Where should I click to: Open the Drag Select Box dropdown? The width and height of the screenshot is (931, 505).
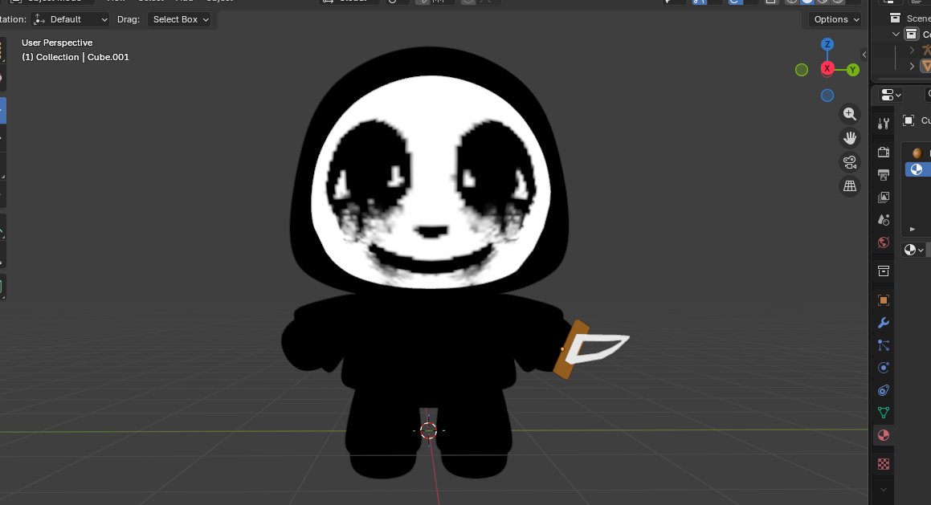pos(181,19)
